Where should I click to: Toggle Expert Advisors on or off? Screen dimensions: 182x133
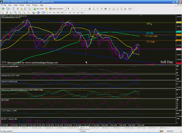coord(56,9)
